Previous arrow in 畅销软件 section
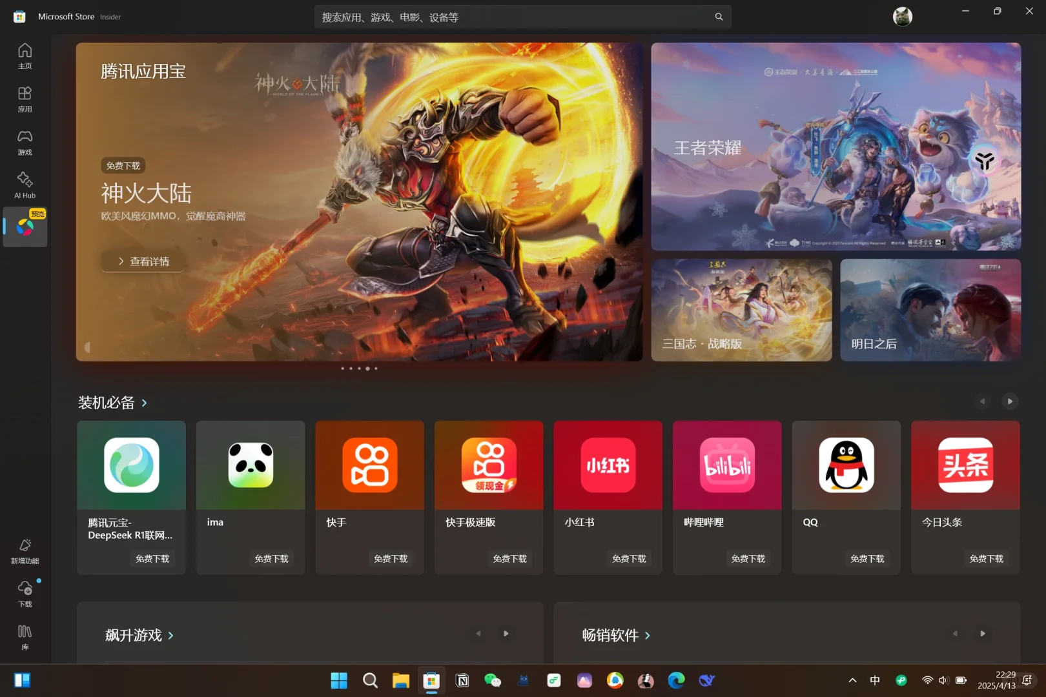The image size is (1046, 697). click(954, 634)
